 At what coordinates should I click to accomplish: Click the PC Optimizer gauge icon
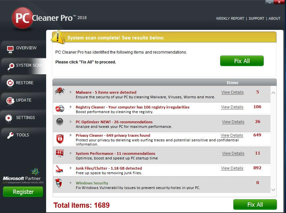(60, 122)
